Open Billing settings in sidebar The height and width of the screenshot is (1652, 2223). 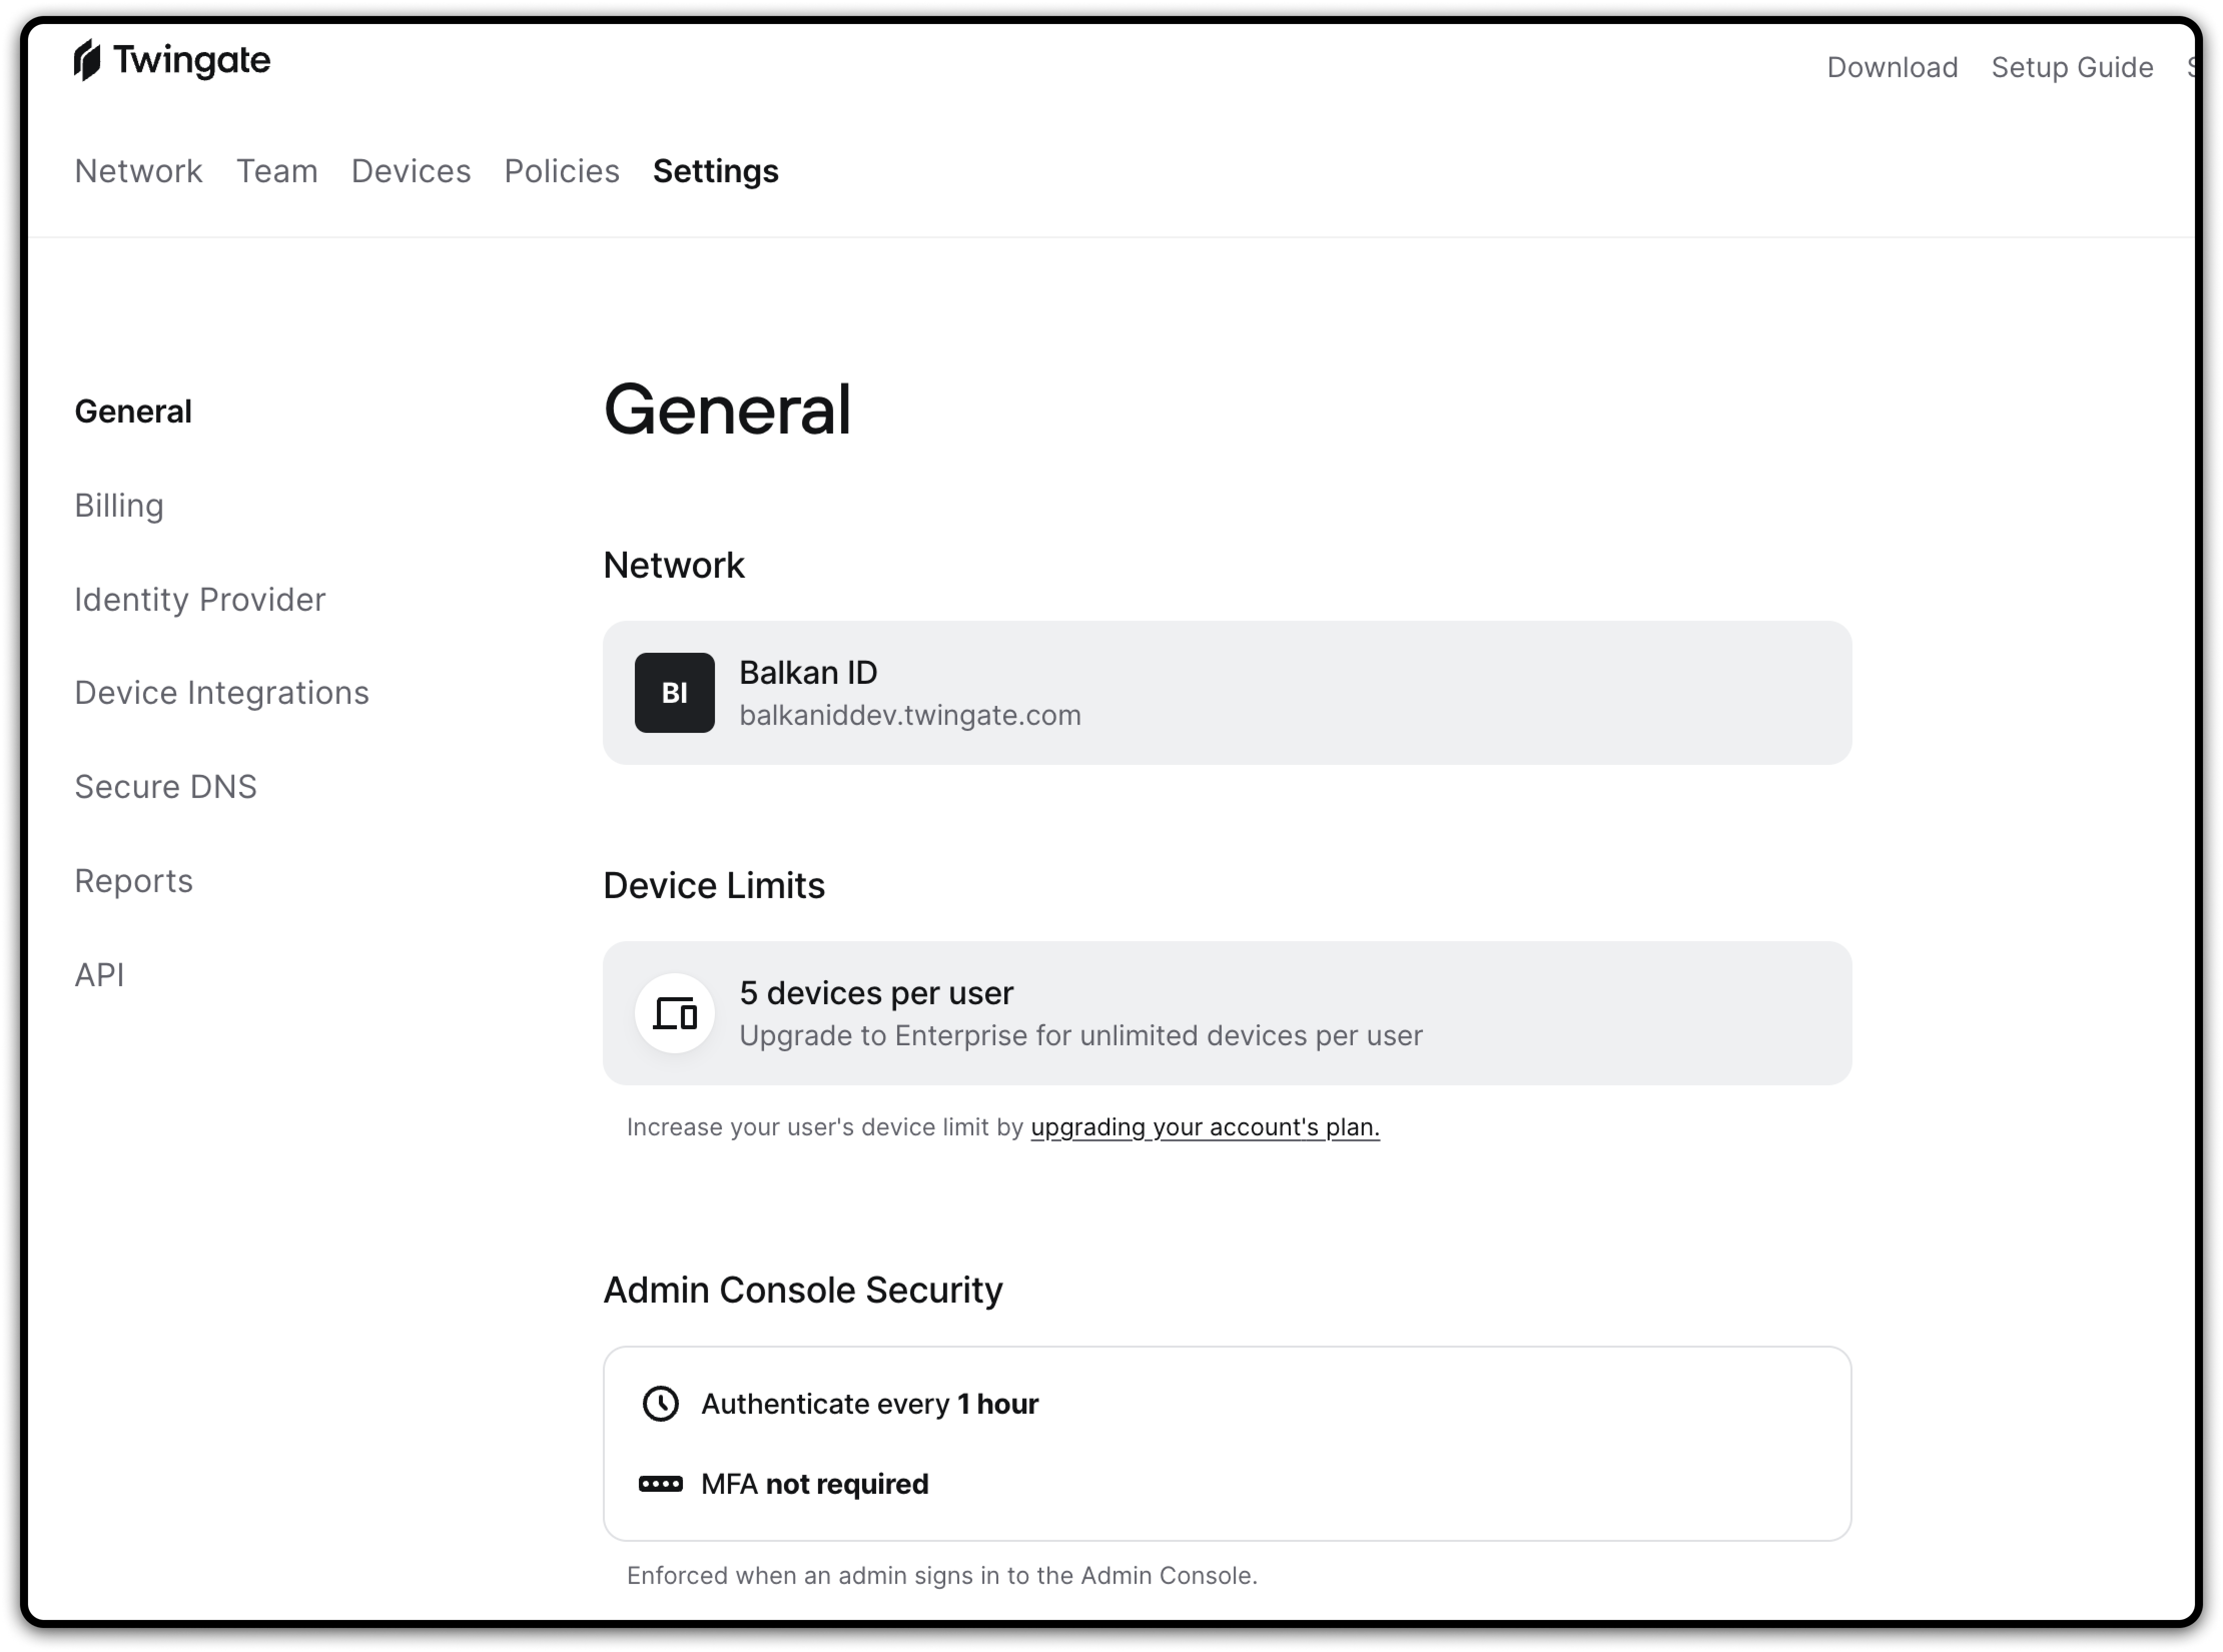[119, 506]
